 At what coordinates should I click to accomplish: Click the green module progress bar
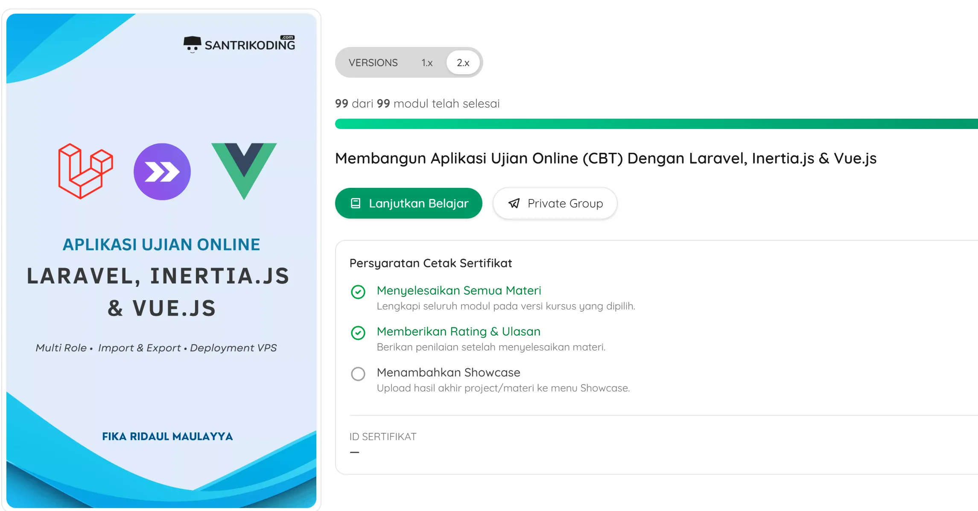[657, 124]
